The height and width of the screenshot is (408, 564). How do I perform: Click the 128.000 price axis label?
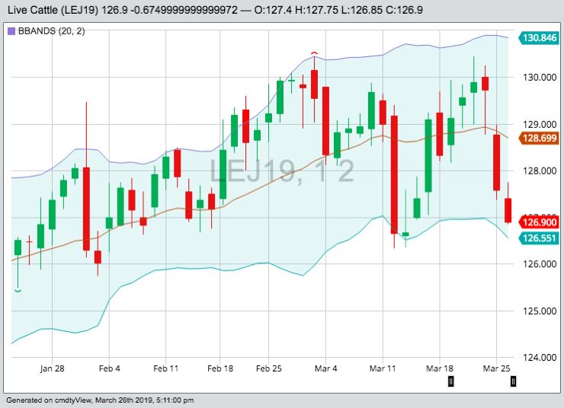coord(539,171)
